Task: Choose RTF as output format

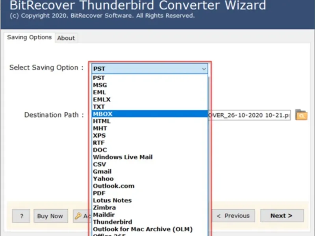Action: click(x=150, y=143)
